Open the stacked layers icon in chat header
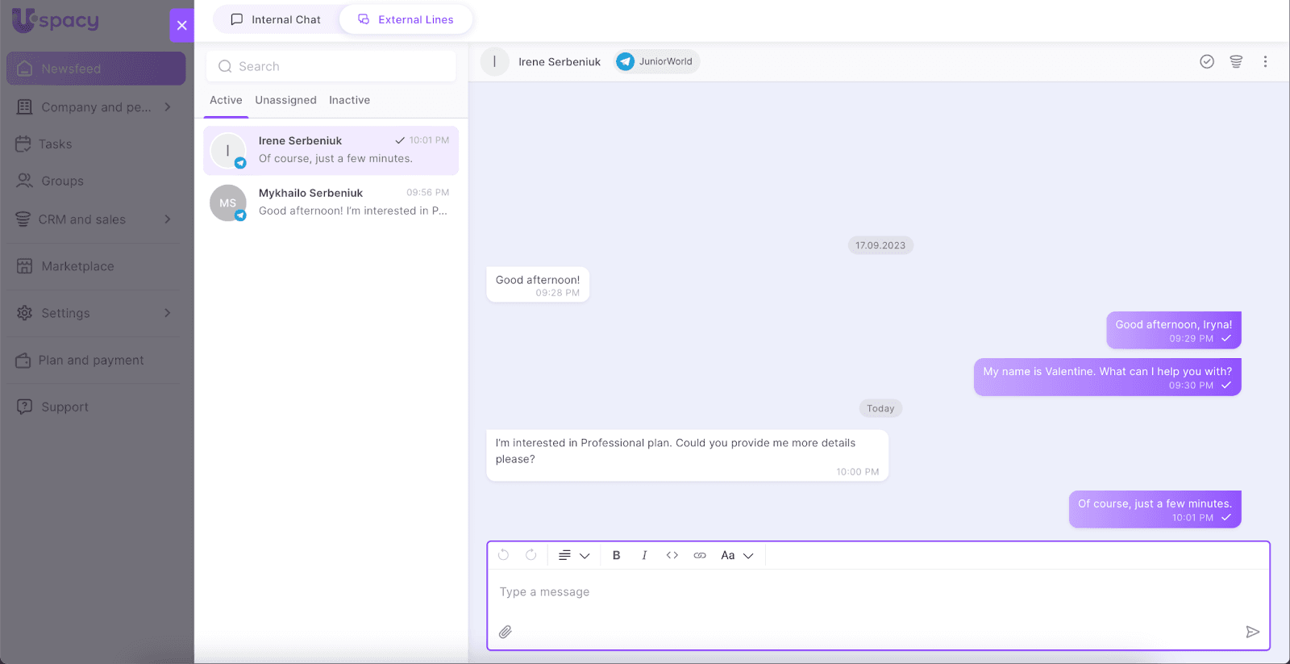This screenshot has height=664, width=1290. [x=1236, y=61]
